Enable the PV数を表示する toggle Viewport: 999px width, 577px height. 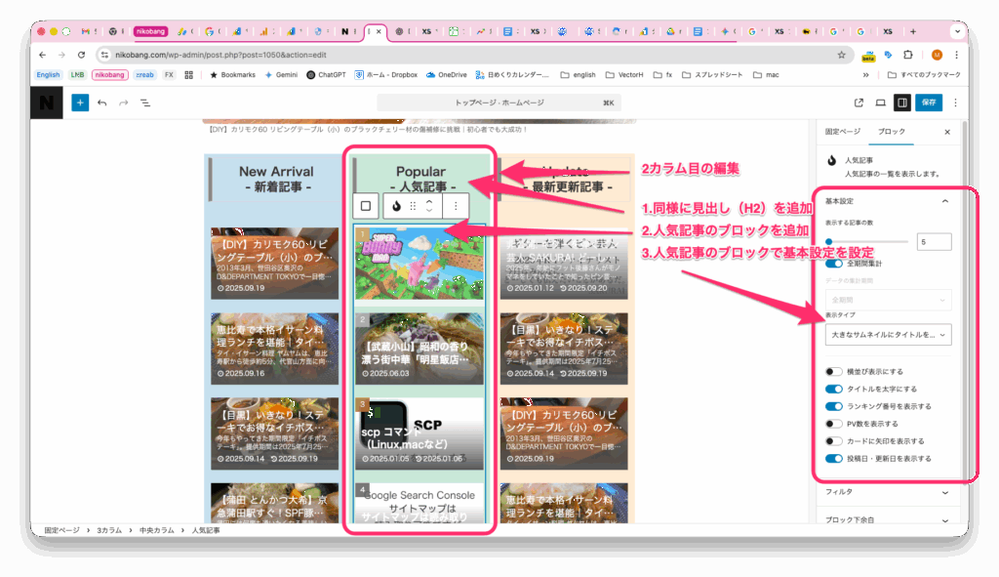pos(834,424)
